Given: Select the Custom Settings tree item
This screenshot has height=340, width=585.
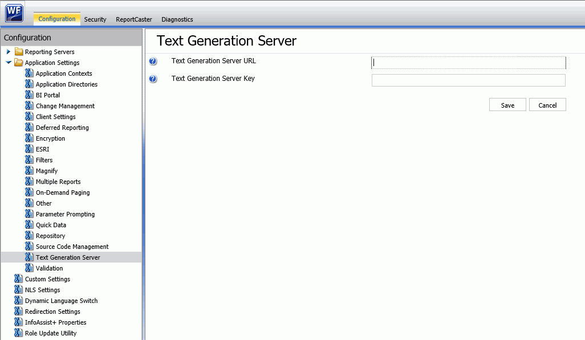Looking at the screenshot, I should point(47,279).
